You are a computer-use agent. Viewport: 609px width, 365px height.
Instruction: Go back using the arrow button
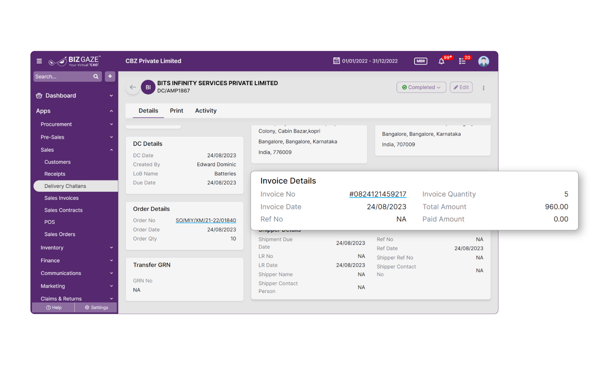click(x=133, y=87)
